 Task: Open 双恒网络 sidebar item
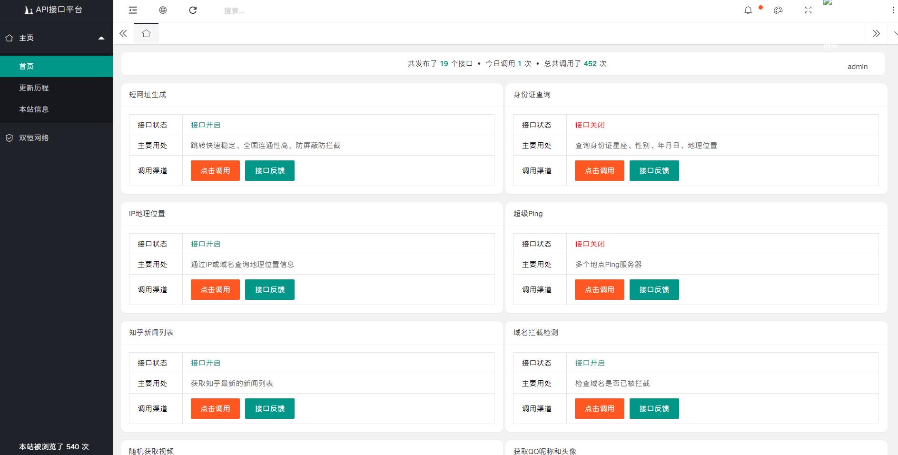34,138
